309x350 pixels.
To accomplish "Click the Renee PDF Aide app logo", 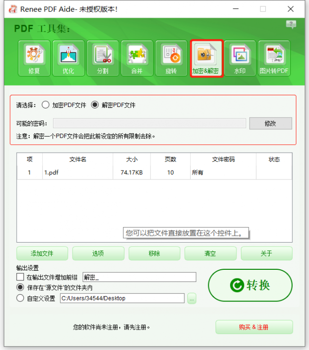I will point(13,9).
